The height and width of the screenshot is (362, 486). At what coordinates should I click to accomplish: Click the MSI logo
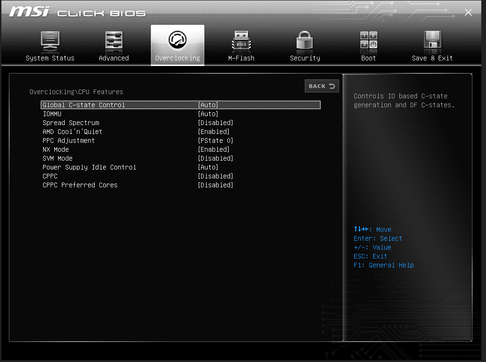point(30,12)
